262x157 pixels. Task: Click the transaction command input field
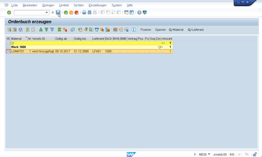(29, 13)
